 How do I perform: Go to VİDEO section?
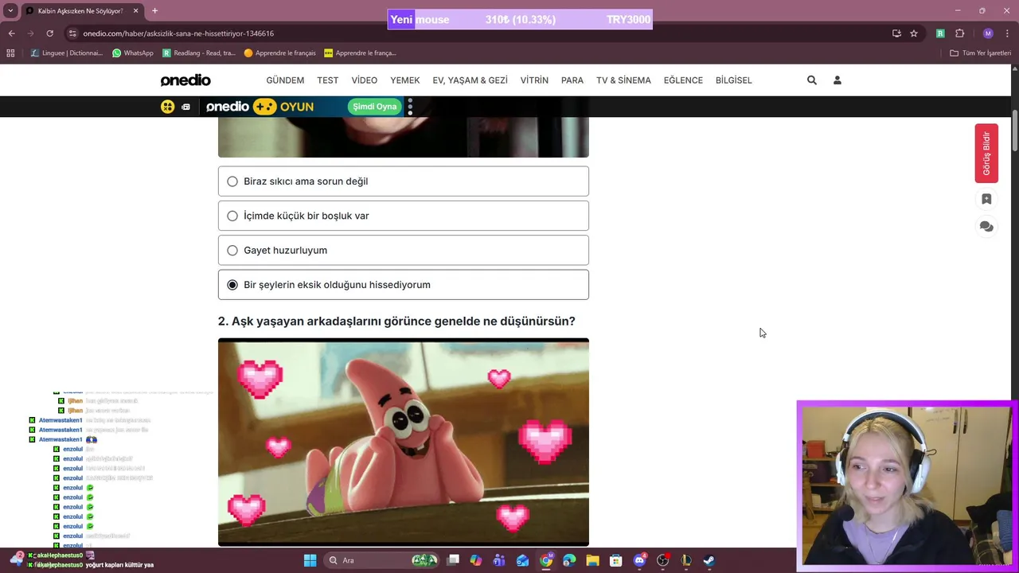click(x=365, y=80)
